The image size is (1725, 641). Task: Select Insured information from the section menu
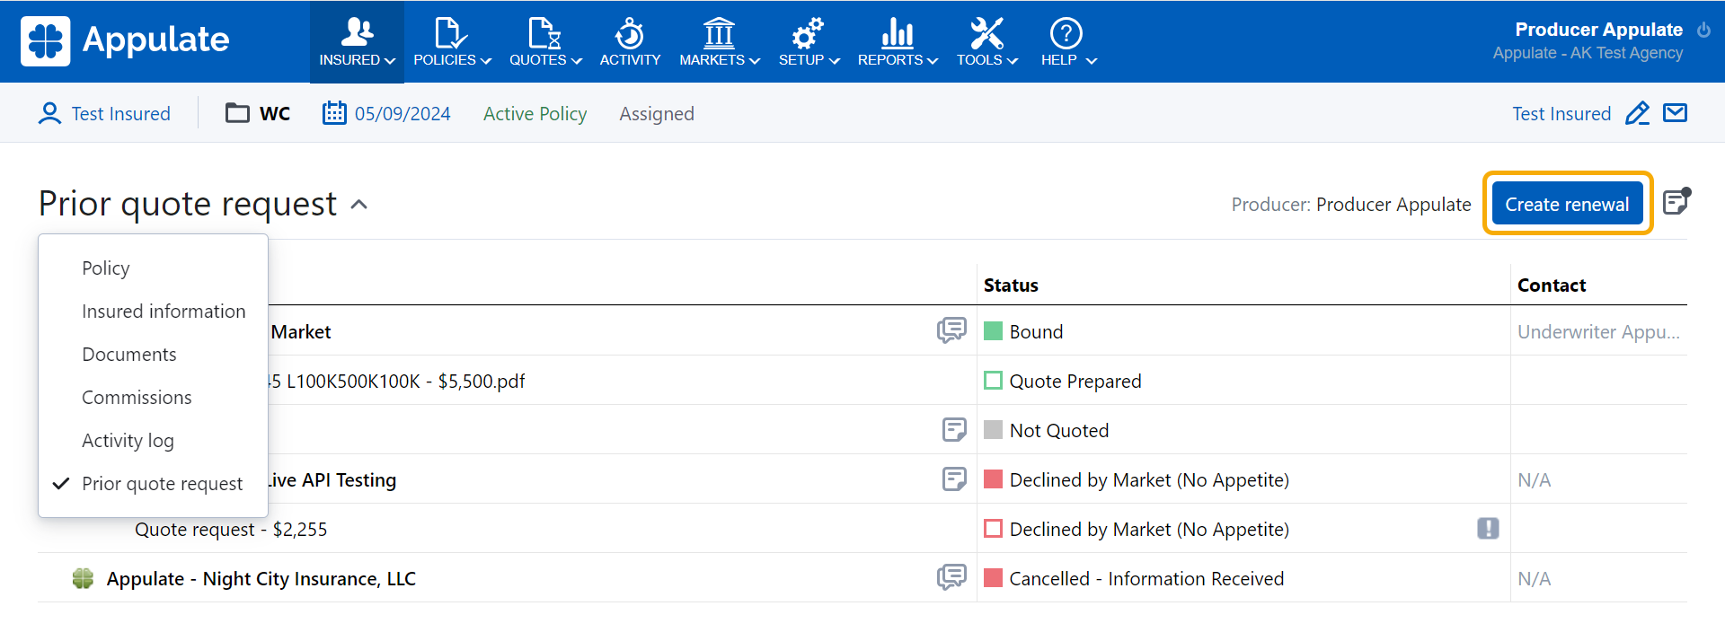(x=164, y=312)
